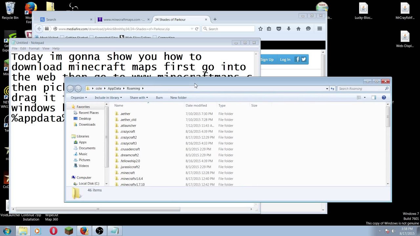This screenshot has width=420, height=236.
Task: Open Notepad Format menu
Action: (x=34, y=49)
